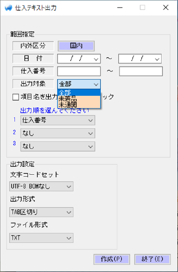Click the app icon in title bar
Viewport: 178px width, 272px height.
(8, 8)
